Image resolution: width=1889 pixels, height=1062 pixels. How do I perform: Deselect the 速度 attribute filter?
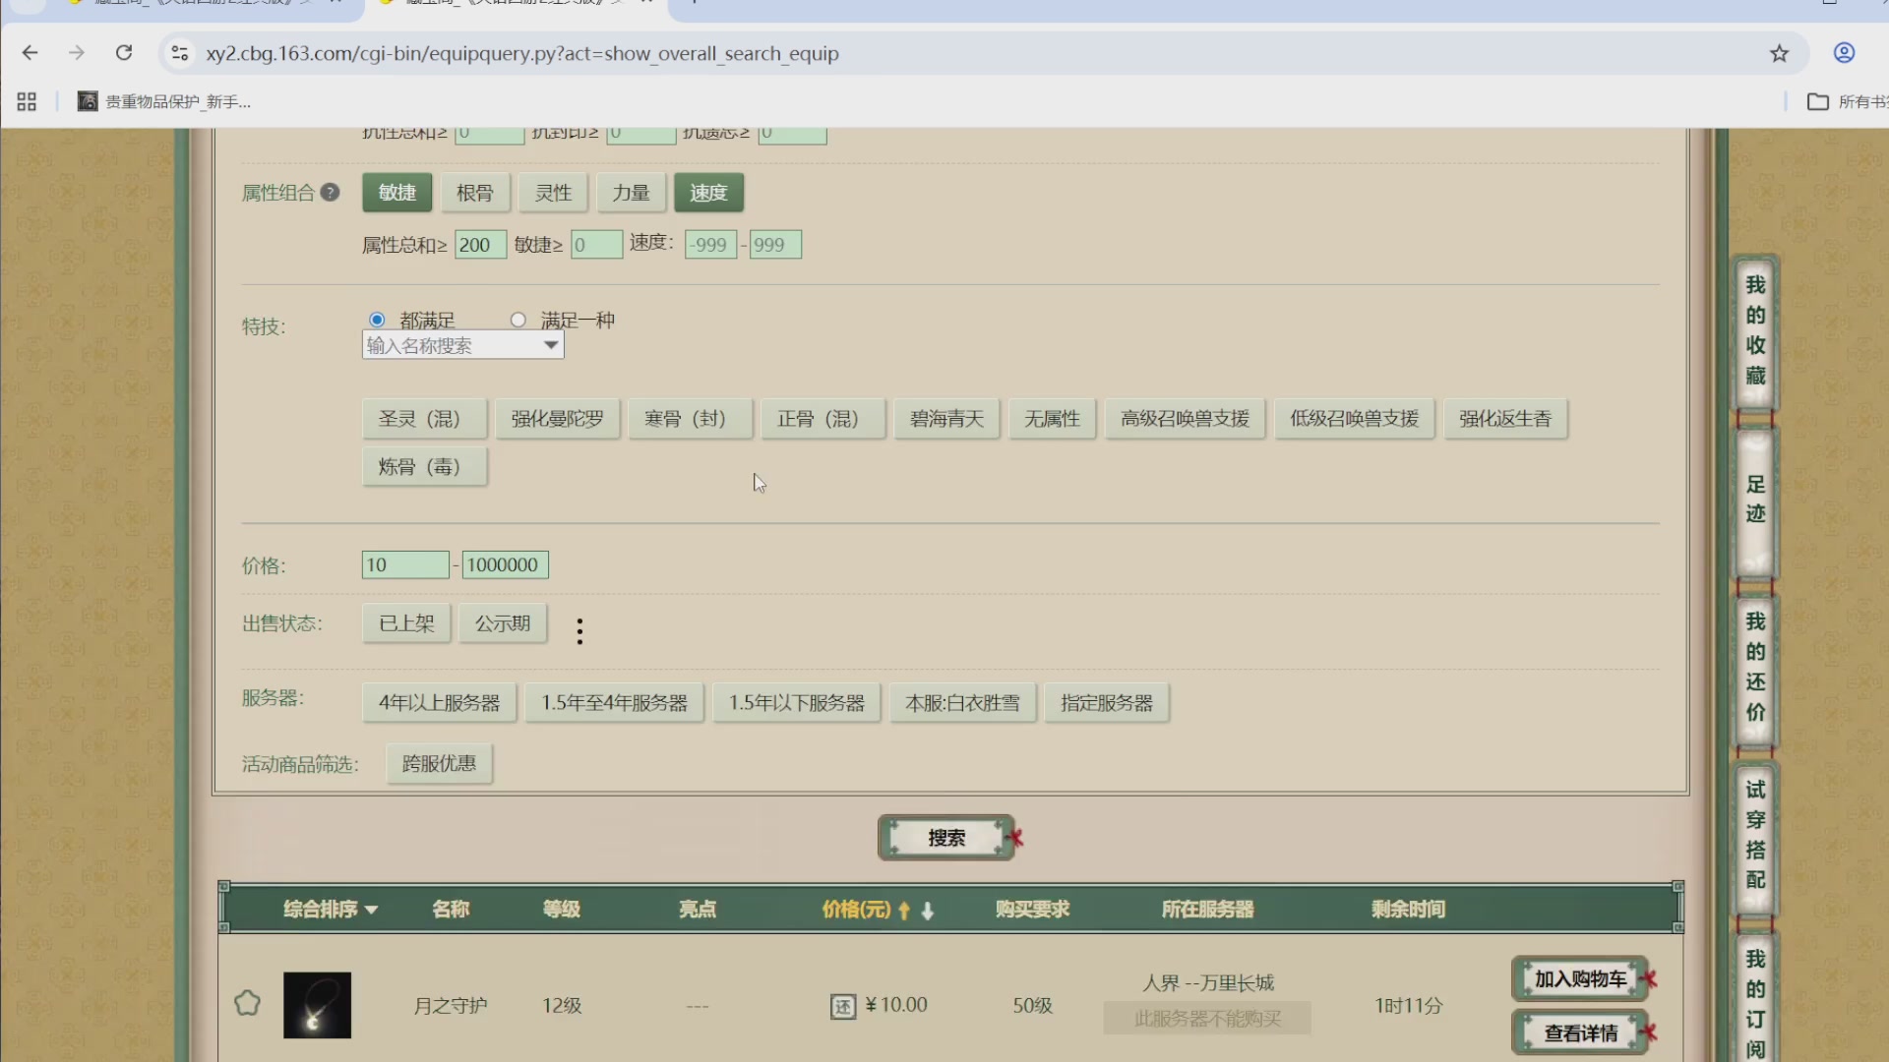[708, 192]
